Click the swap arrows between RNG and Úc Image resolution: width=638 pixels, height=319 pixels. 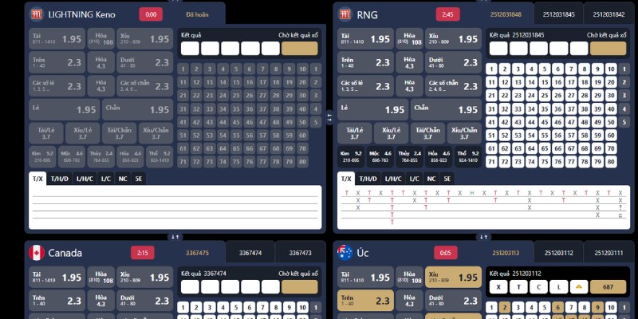(483, 236)
